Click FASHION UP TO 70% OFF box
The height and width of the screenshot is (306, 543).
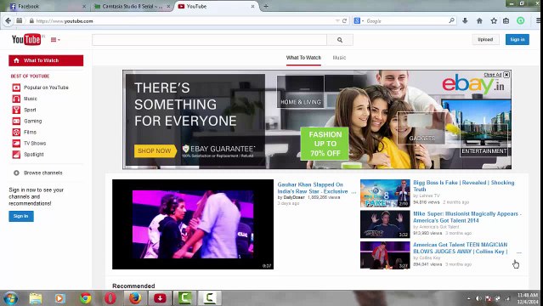[x=325, y=144]
